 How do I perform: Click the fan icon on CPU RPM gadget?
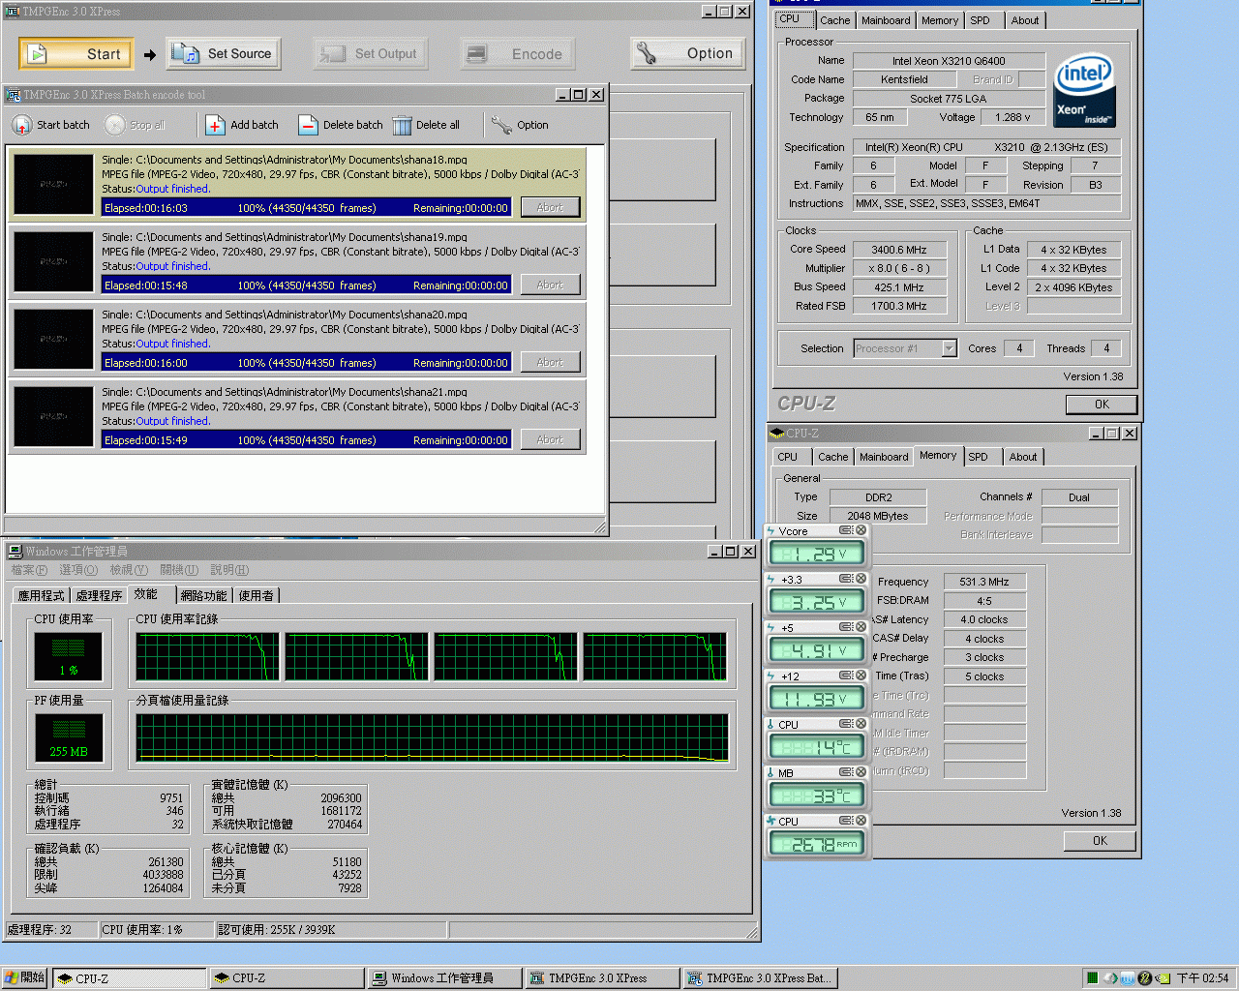[771, 822]
